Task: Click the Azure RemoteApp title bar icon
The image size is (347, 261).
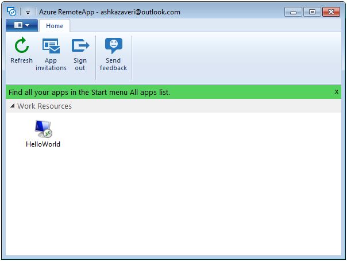Action: (x=11, y=11)
